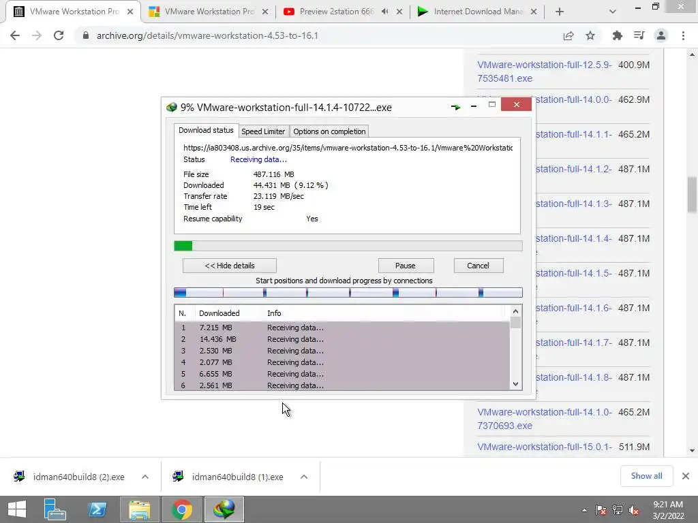Select connection row 3 with 2.530 MB
Image resolution: width=698 pixels, height=523 pixels.
click(x=342, y=351)
